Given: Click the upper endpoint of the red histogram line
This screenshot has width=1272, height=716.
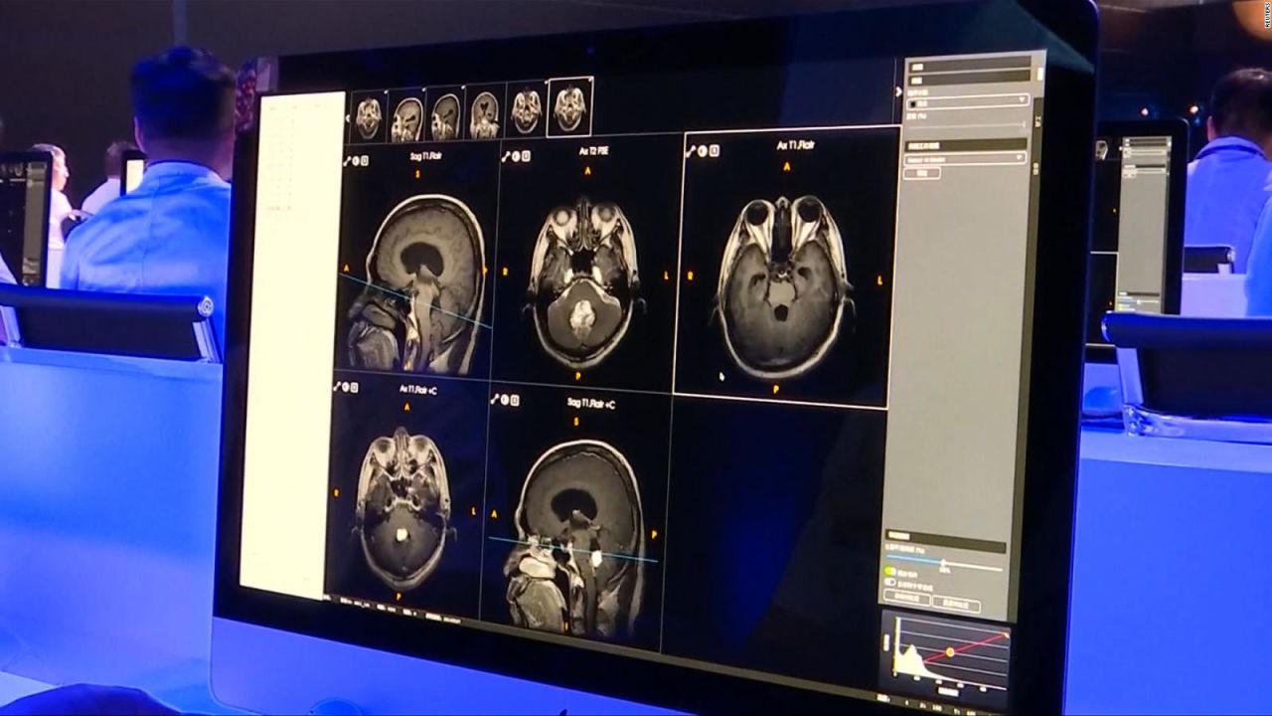Looking at the screenshot, I should [1006, 633].
